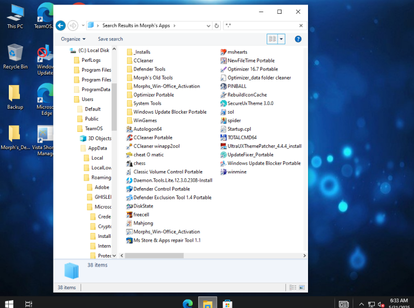The width and height of the screenshot is (414, 308).
Task: Select Daemon.Tools.Lite installer icon
Action: pyautogui.click(x=129, y=180)
